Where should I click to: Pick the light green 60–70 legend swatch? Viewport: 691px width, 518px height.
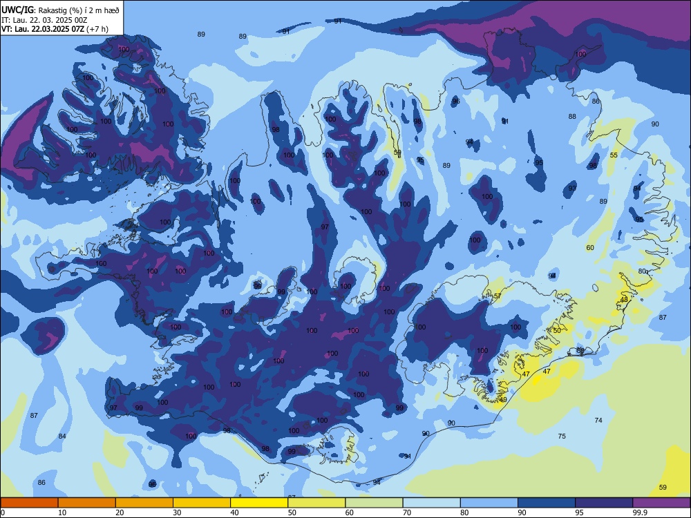click(374, 503)
